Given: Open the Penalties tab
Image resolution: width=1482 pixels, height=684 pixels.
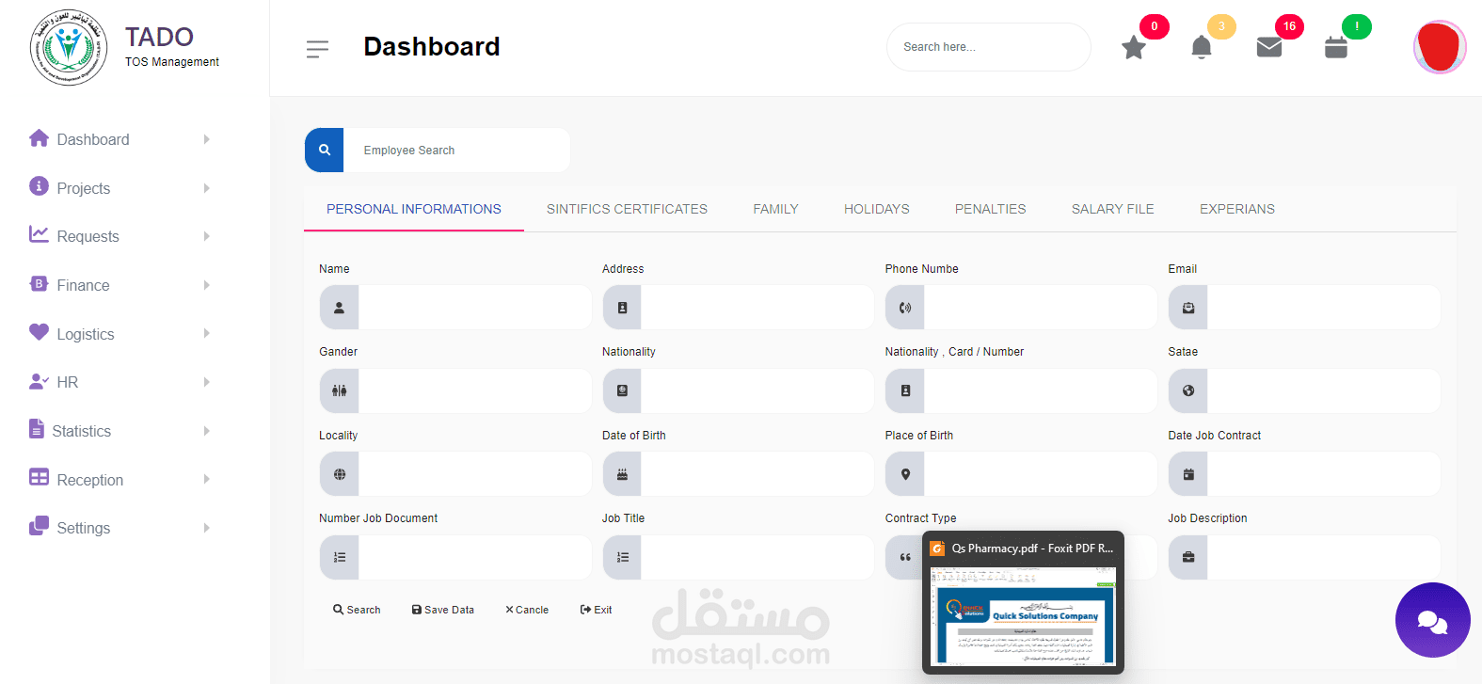Looking at the screenshot, I should tap(990, 209).
